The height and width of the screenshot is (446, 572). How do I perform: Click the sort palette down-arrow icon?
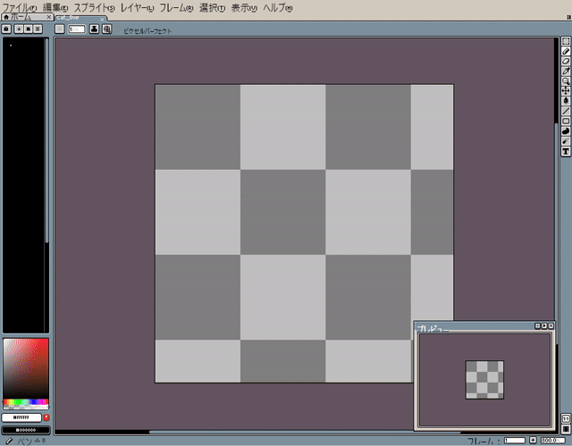[x=19, y=29]
